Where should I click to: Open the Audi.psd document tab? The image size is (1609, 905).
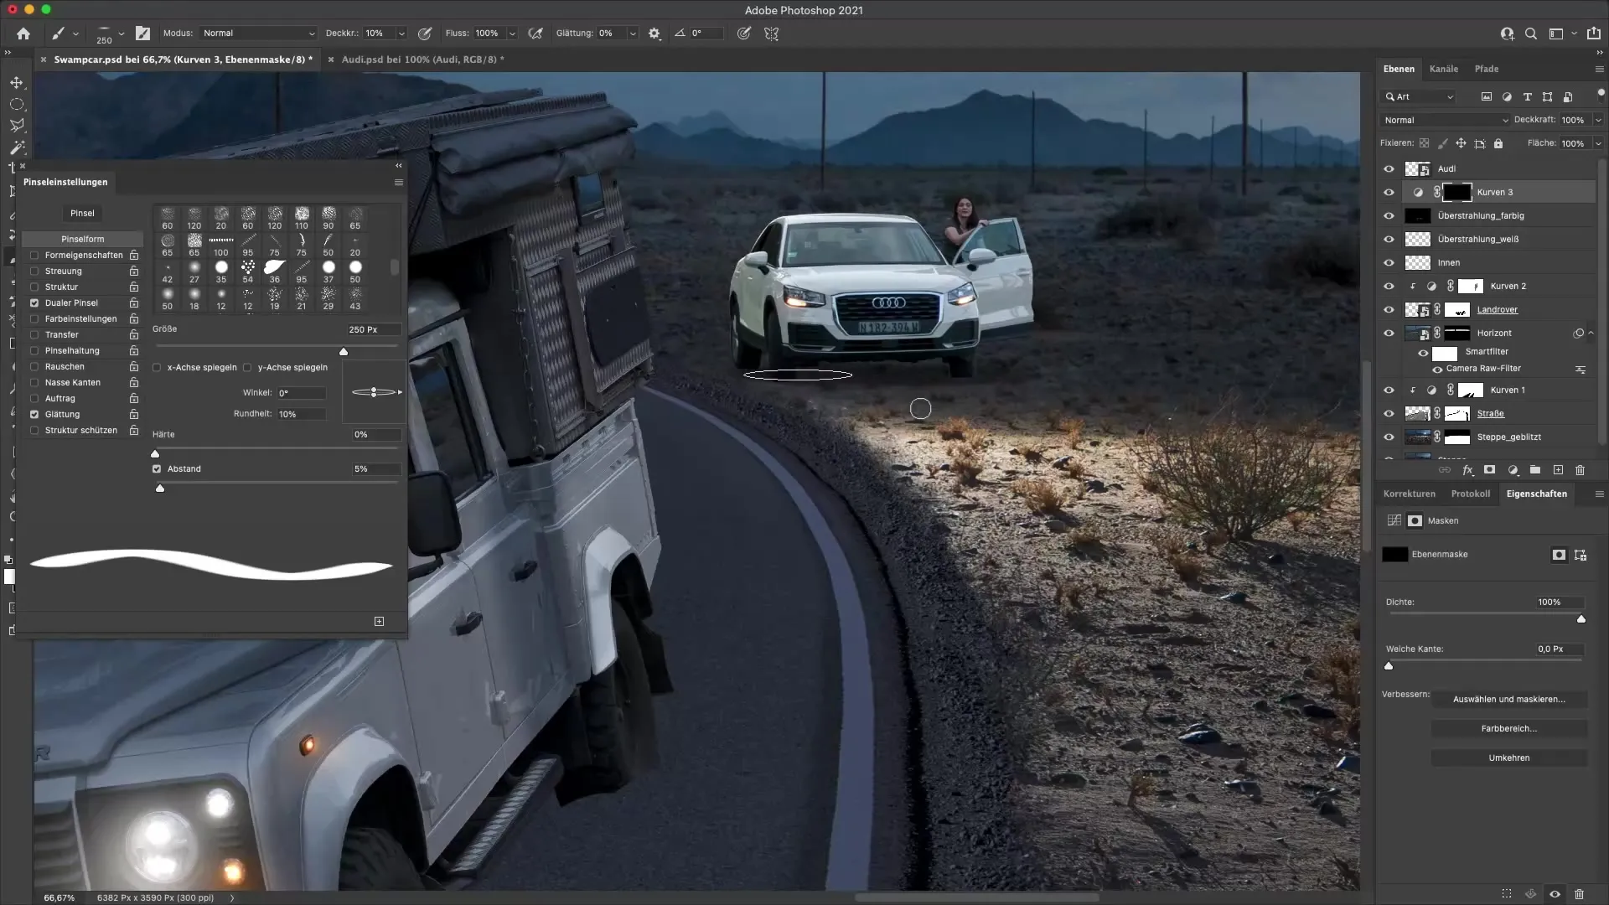click(422, 59)
